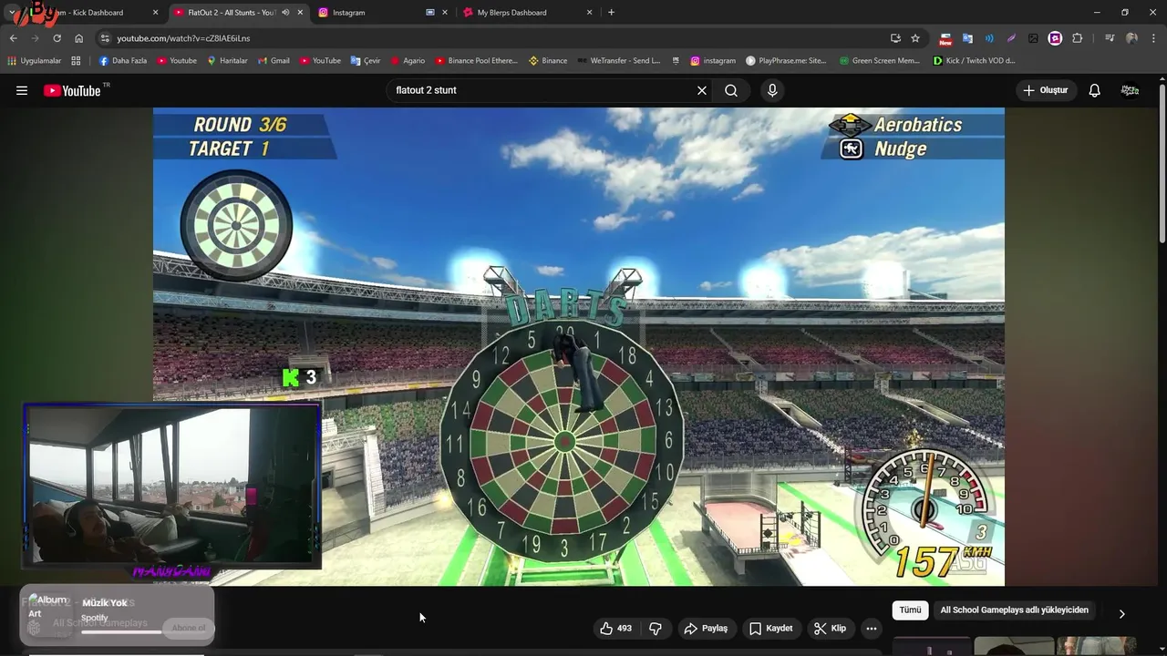
Task: Open the PlayPhrase.me bookmark
Action: tap(786, 61)
